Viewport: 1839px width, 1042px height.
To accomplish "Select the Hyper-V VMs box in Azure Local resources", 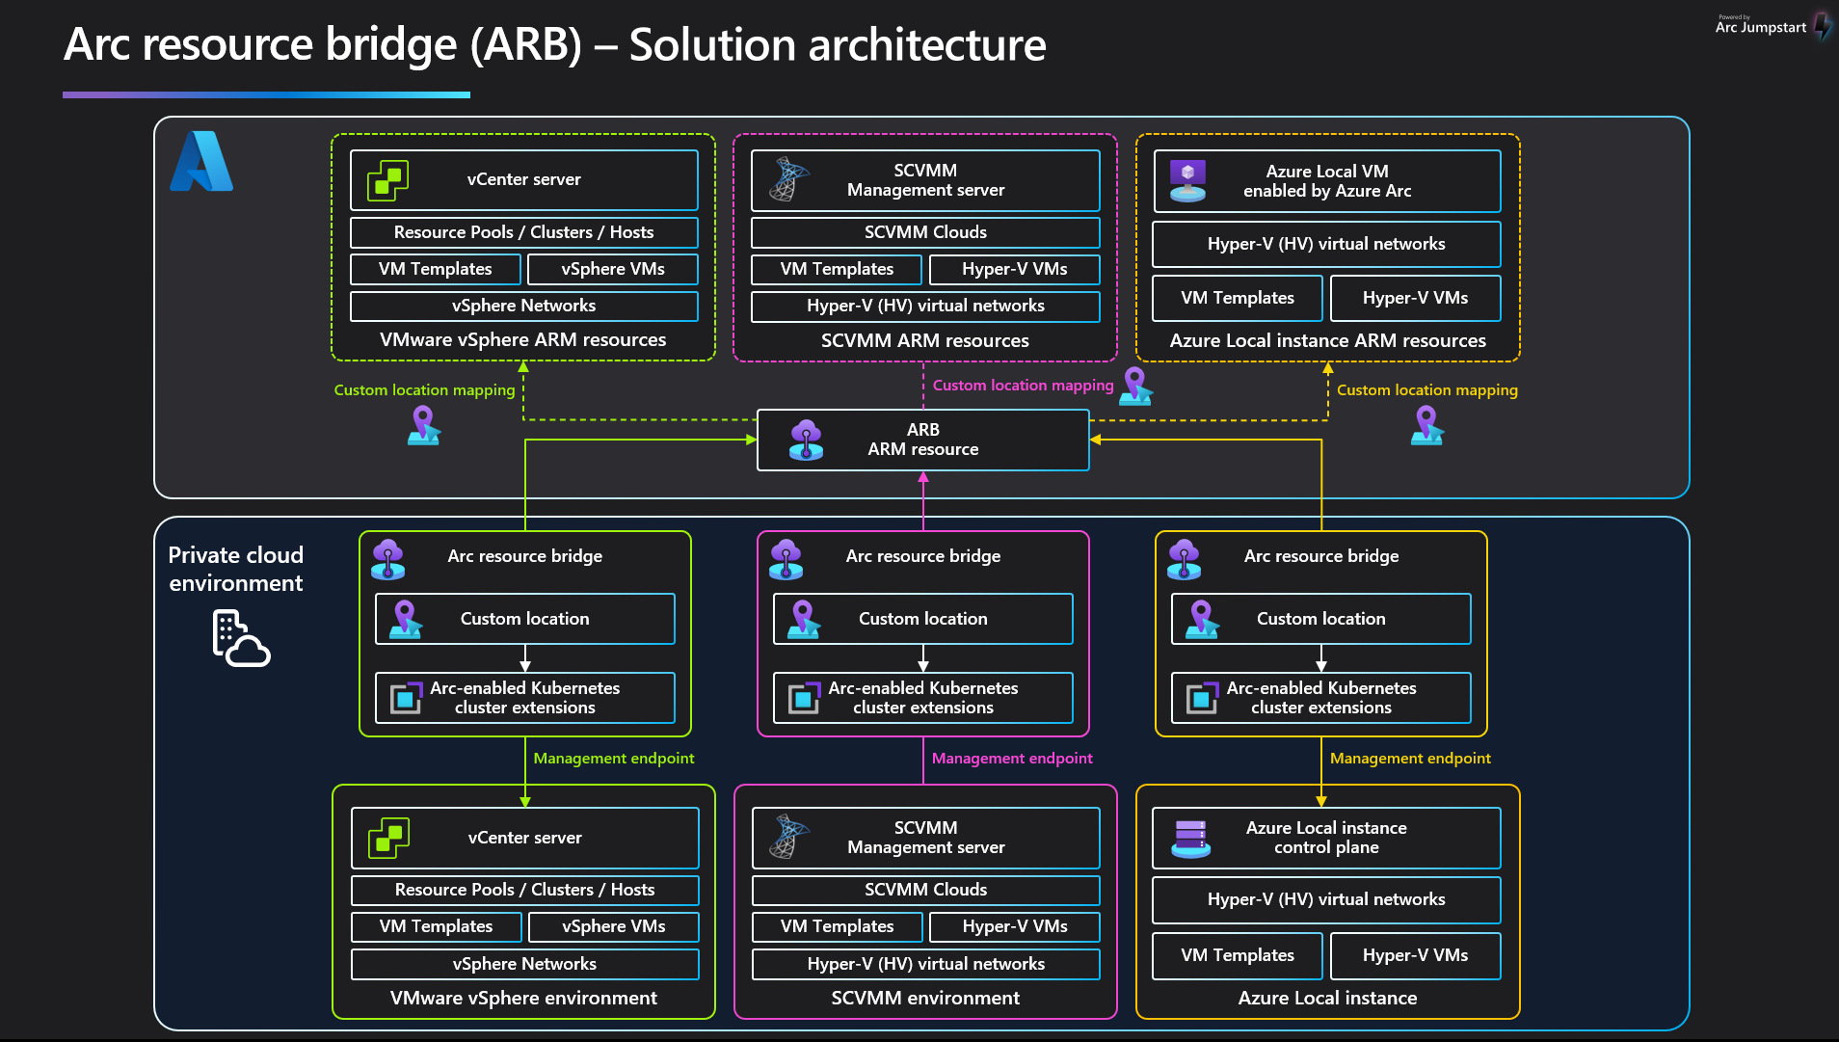I will coord(1415,298).
